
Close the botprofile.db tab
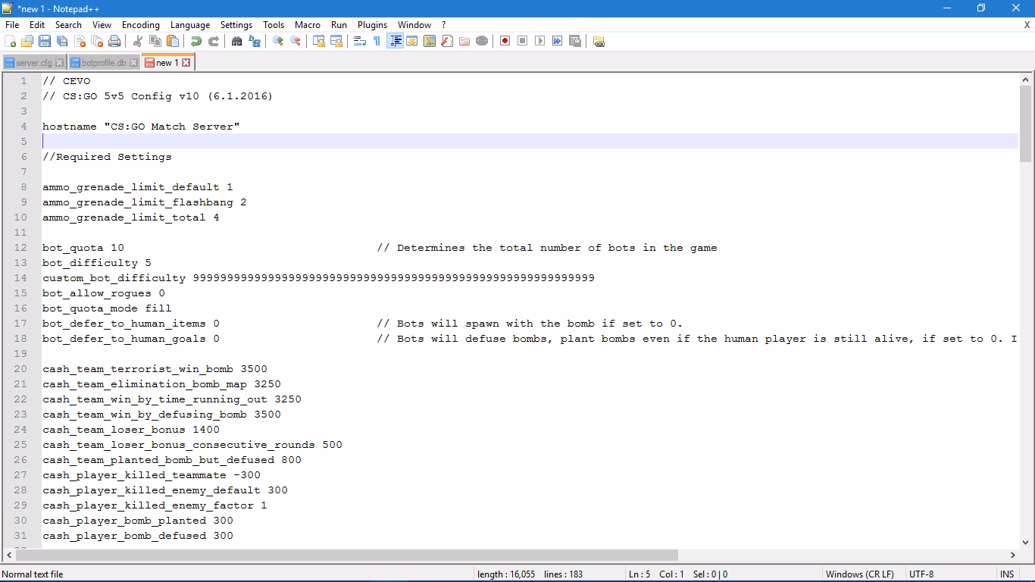133,63
